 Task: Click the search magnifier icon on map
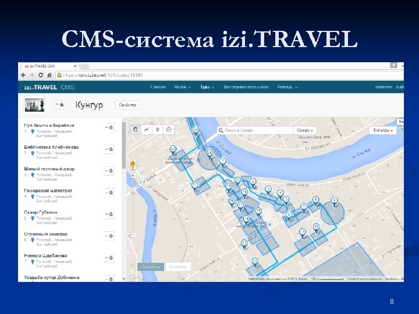(x=221, y=131)
